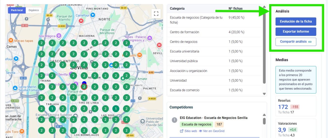Select the Centro de formación row
Image resolution: width=328 pixels, height=138 pixels.
tap(215, 32)
